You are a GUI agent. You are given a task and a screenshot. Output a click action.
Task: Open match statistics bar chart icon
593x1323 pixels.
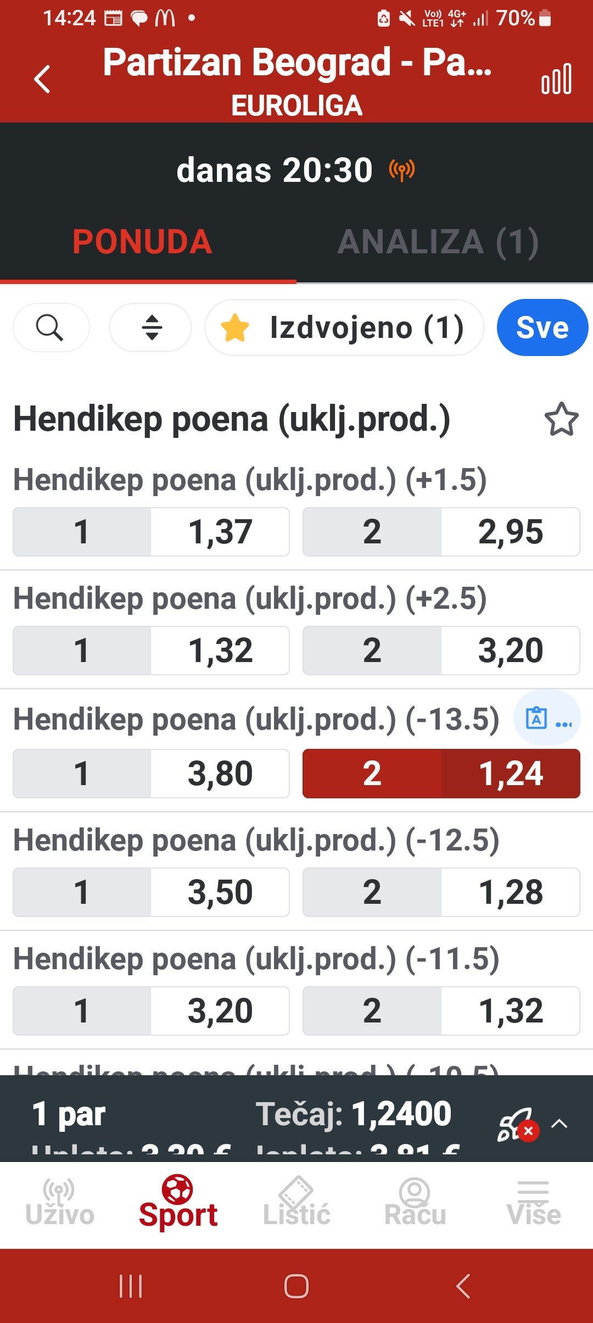[556, 79]
